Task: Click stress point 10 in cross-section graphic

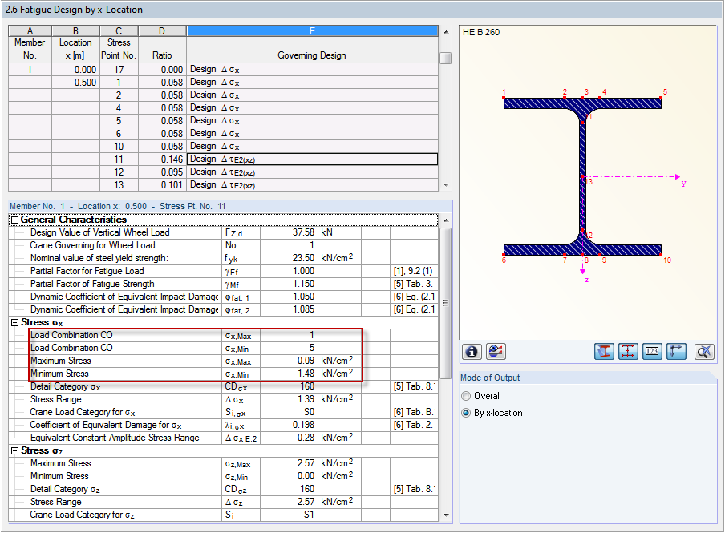Action: point(661,255)
